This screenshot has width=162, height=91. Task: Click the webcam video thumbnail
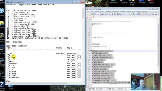click(x=146, y=82)
